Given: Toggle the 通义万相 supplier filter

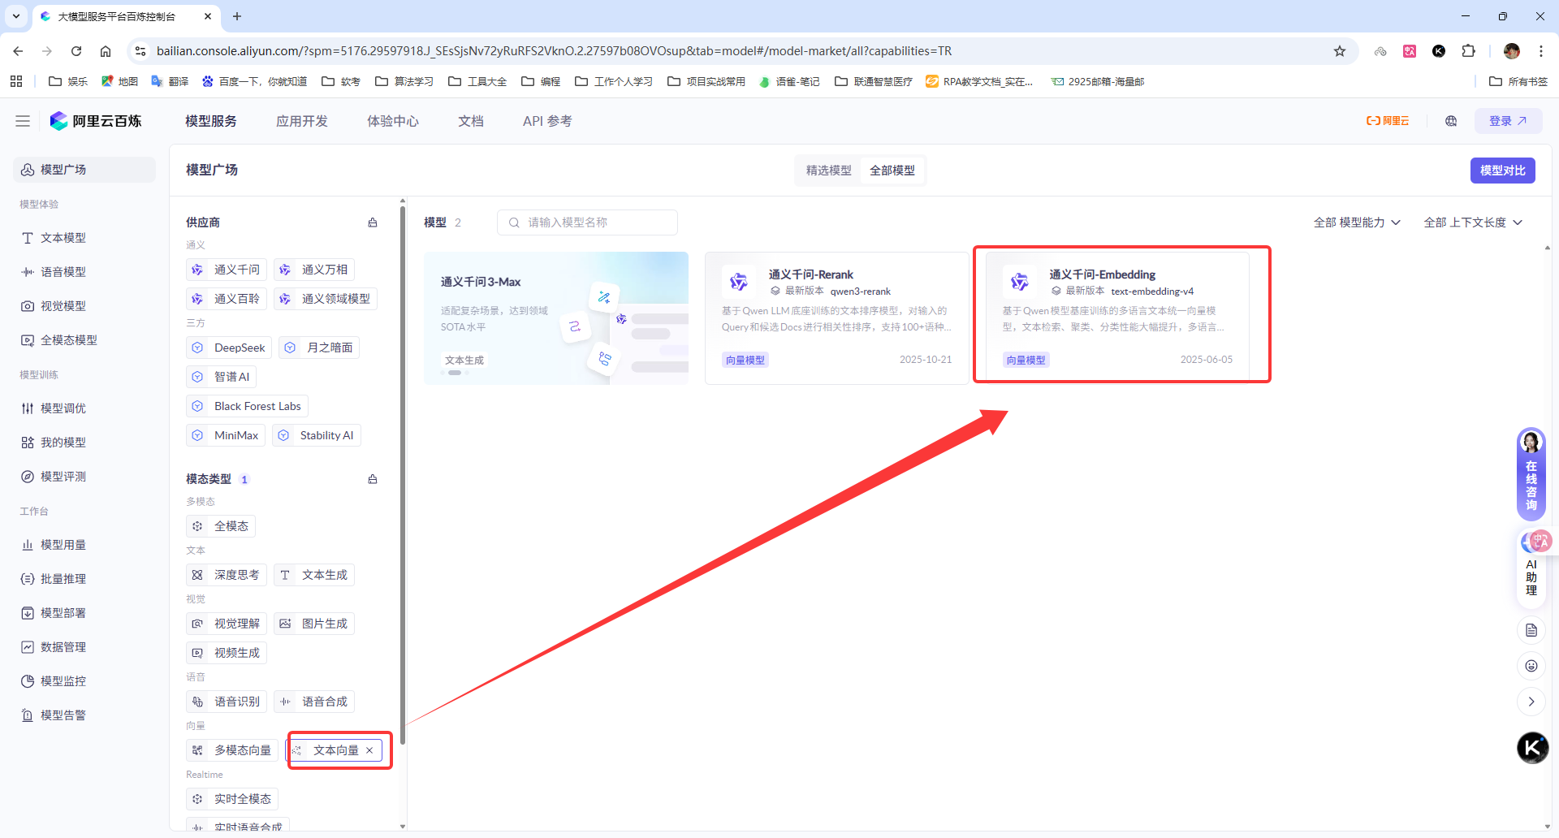Looking at the screenshot, I should [314, 270].
